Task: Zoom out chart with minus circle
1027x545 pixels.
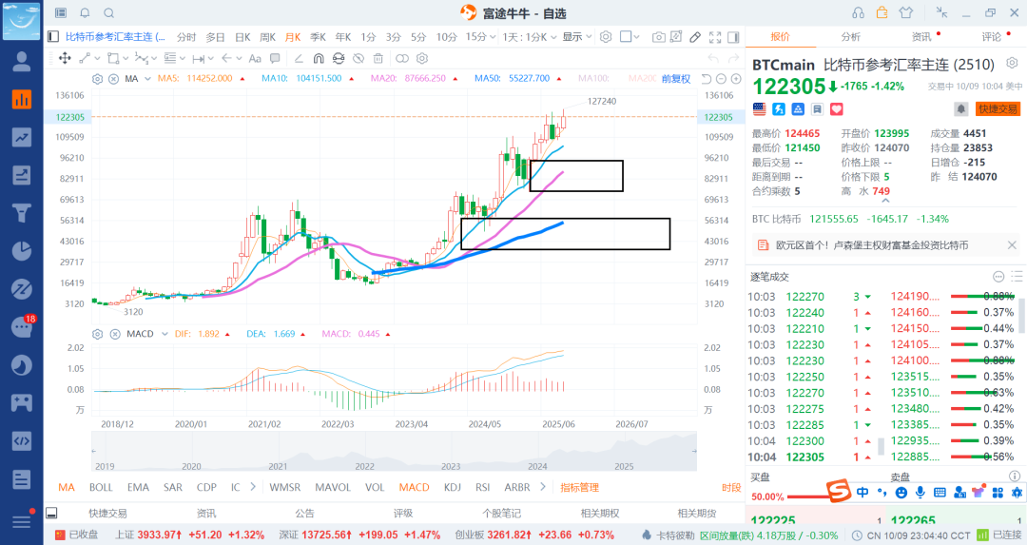Action: (721, 79)
